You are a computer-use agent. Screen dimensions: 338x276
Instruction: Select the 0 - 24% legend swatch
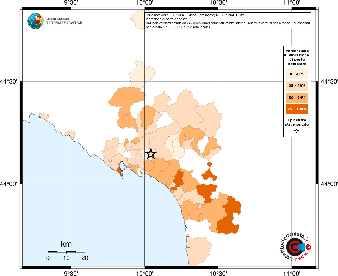(x=297, y=74)
